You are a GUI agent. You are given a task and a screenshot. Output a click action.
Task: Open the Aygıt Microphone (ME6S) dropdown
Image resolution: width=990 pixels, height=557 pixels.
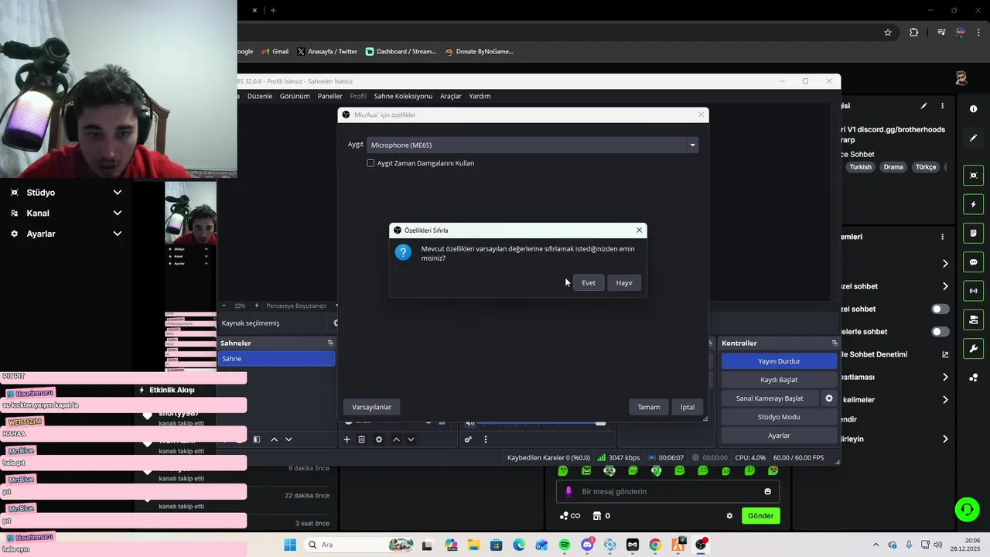[x=533, y=145]
